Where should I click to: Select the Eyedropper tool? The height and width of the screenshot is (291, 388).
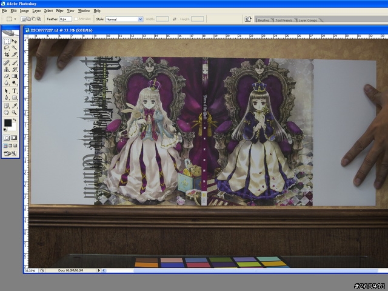click(14, 106)
